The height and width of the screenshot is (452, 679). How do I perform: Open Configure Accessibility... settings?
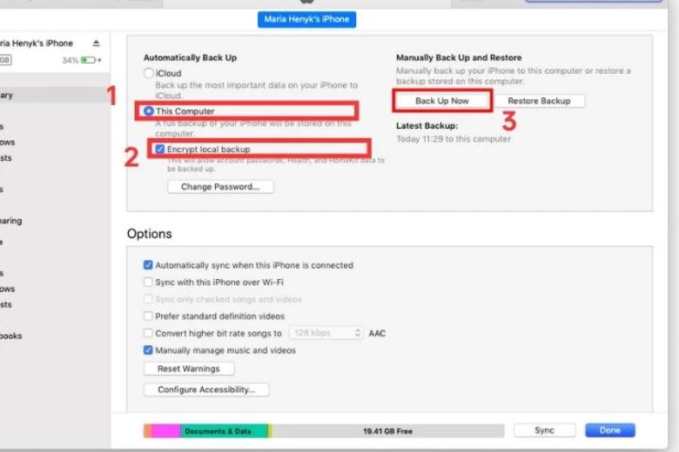205,389
